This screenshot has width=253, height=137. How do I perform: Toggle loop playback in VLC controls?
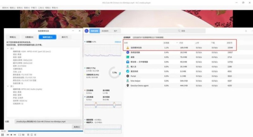click(32, 135)
